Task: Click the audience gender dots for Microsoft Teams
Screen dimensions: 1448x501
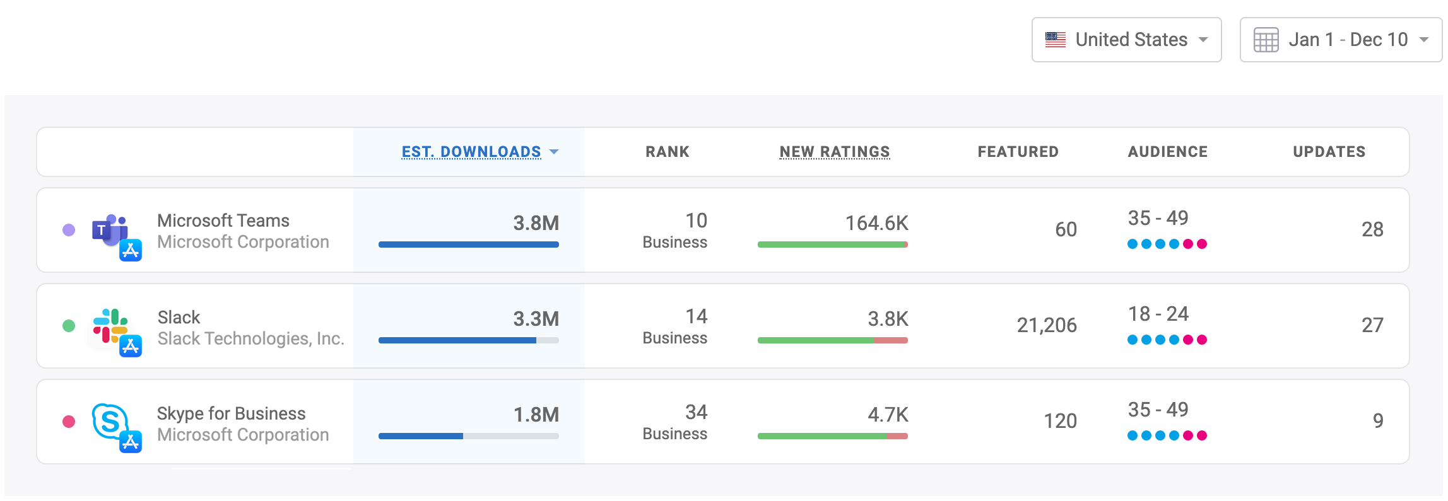Action: pyautogui.click(x=1167, y=244)
